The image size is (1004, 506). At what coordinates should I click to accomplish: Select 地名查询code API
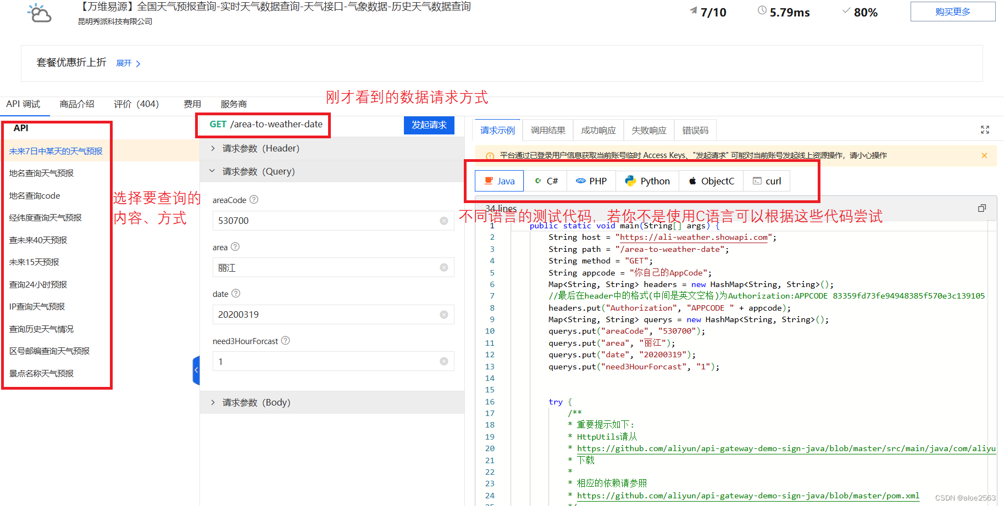coord(35,195)
